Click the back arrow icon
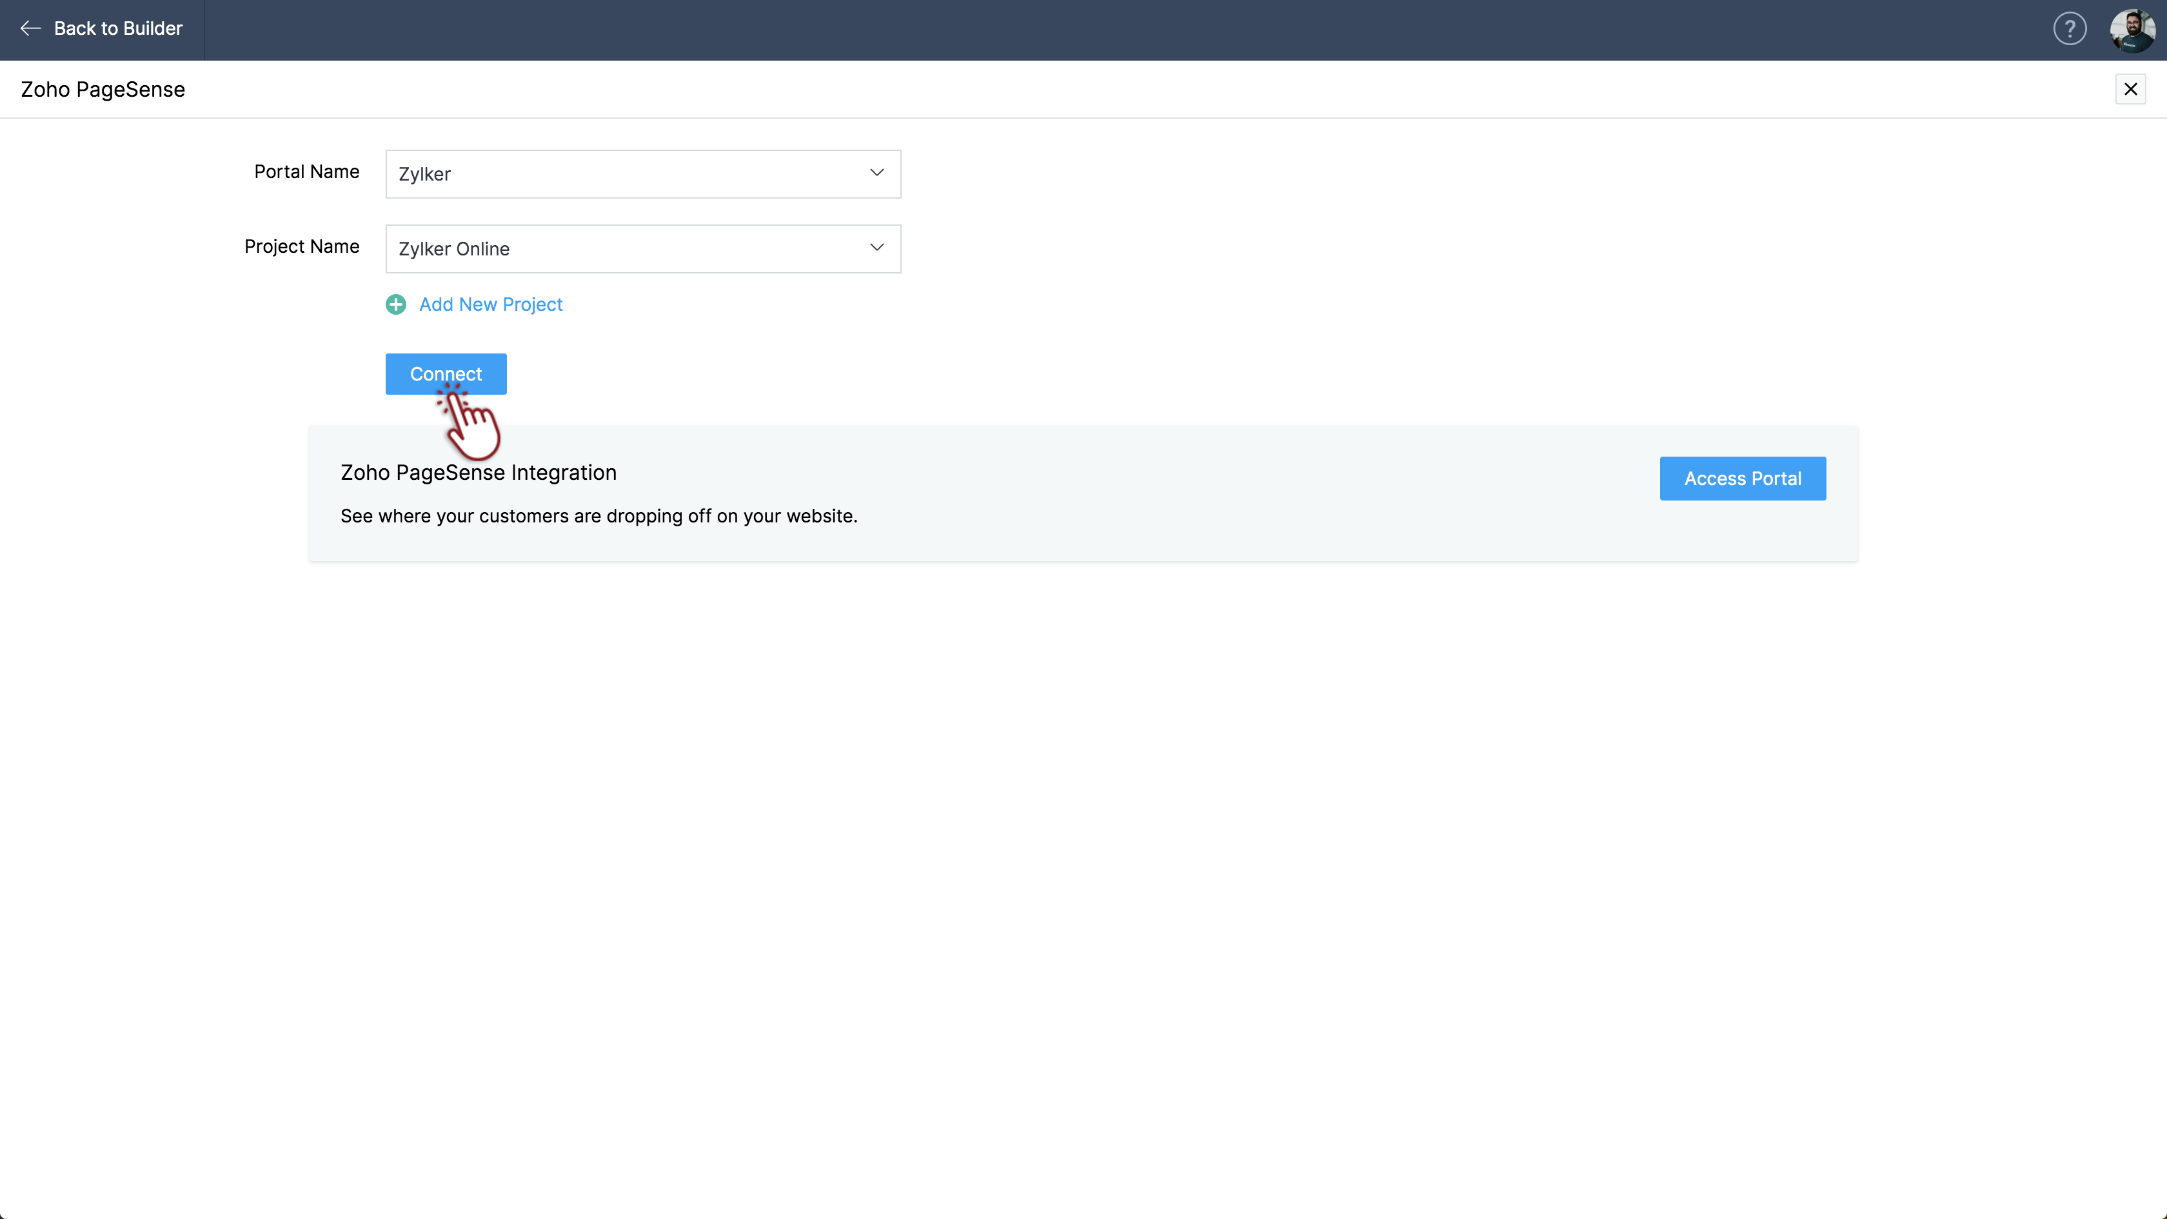The height and width of the screenshot is (1219, 2167). 30,28
